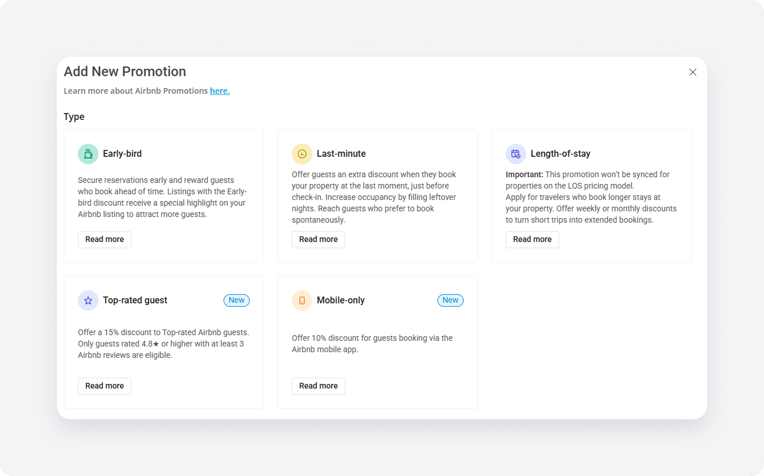Click the 'Type' section label

click(x=74, y=117)
